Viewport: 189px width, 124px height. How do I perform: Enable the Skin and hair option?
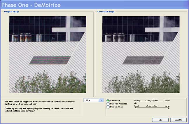click(108, 107)
